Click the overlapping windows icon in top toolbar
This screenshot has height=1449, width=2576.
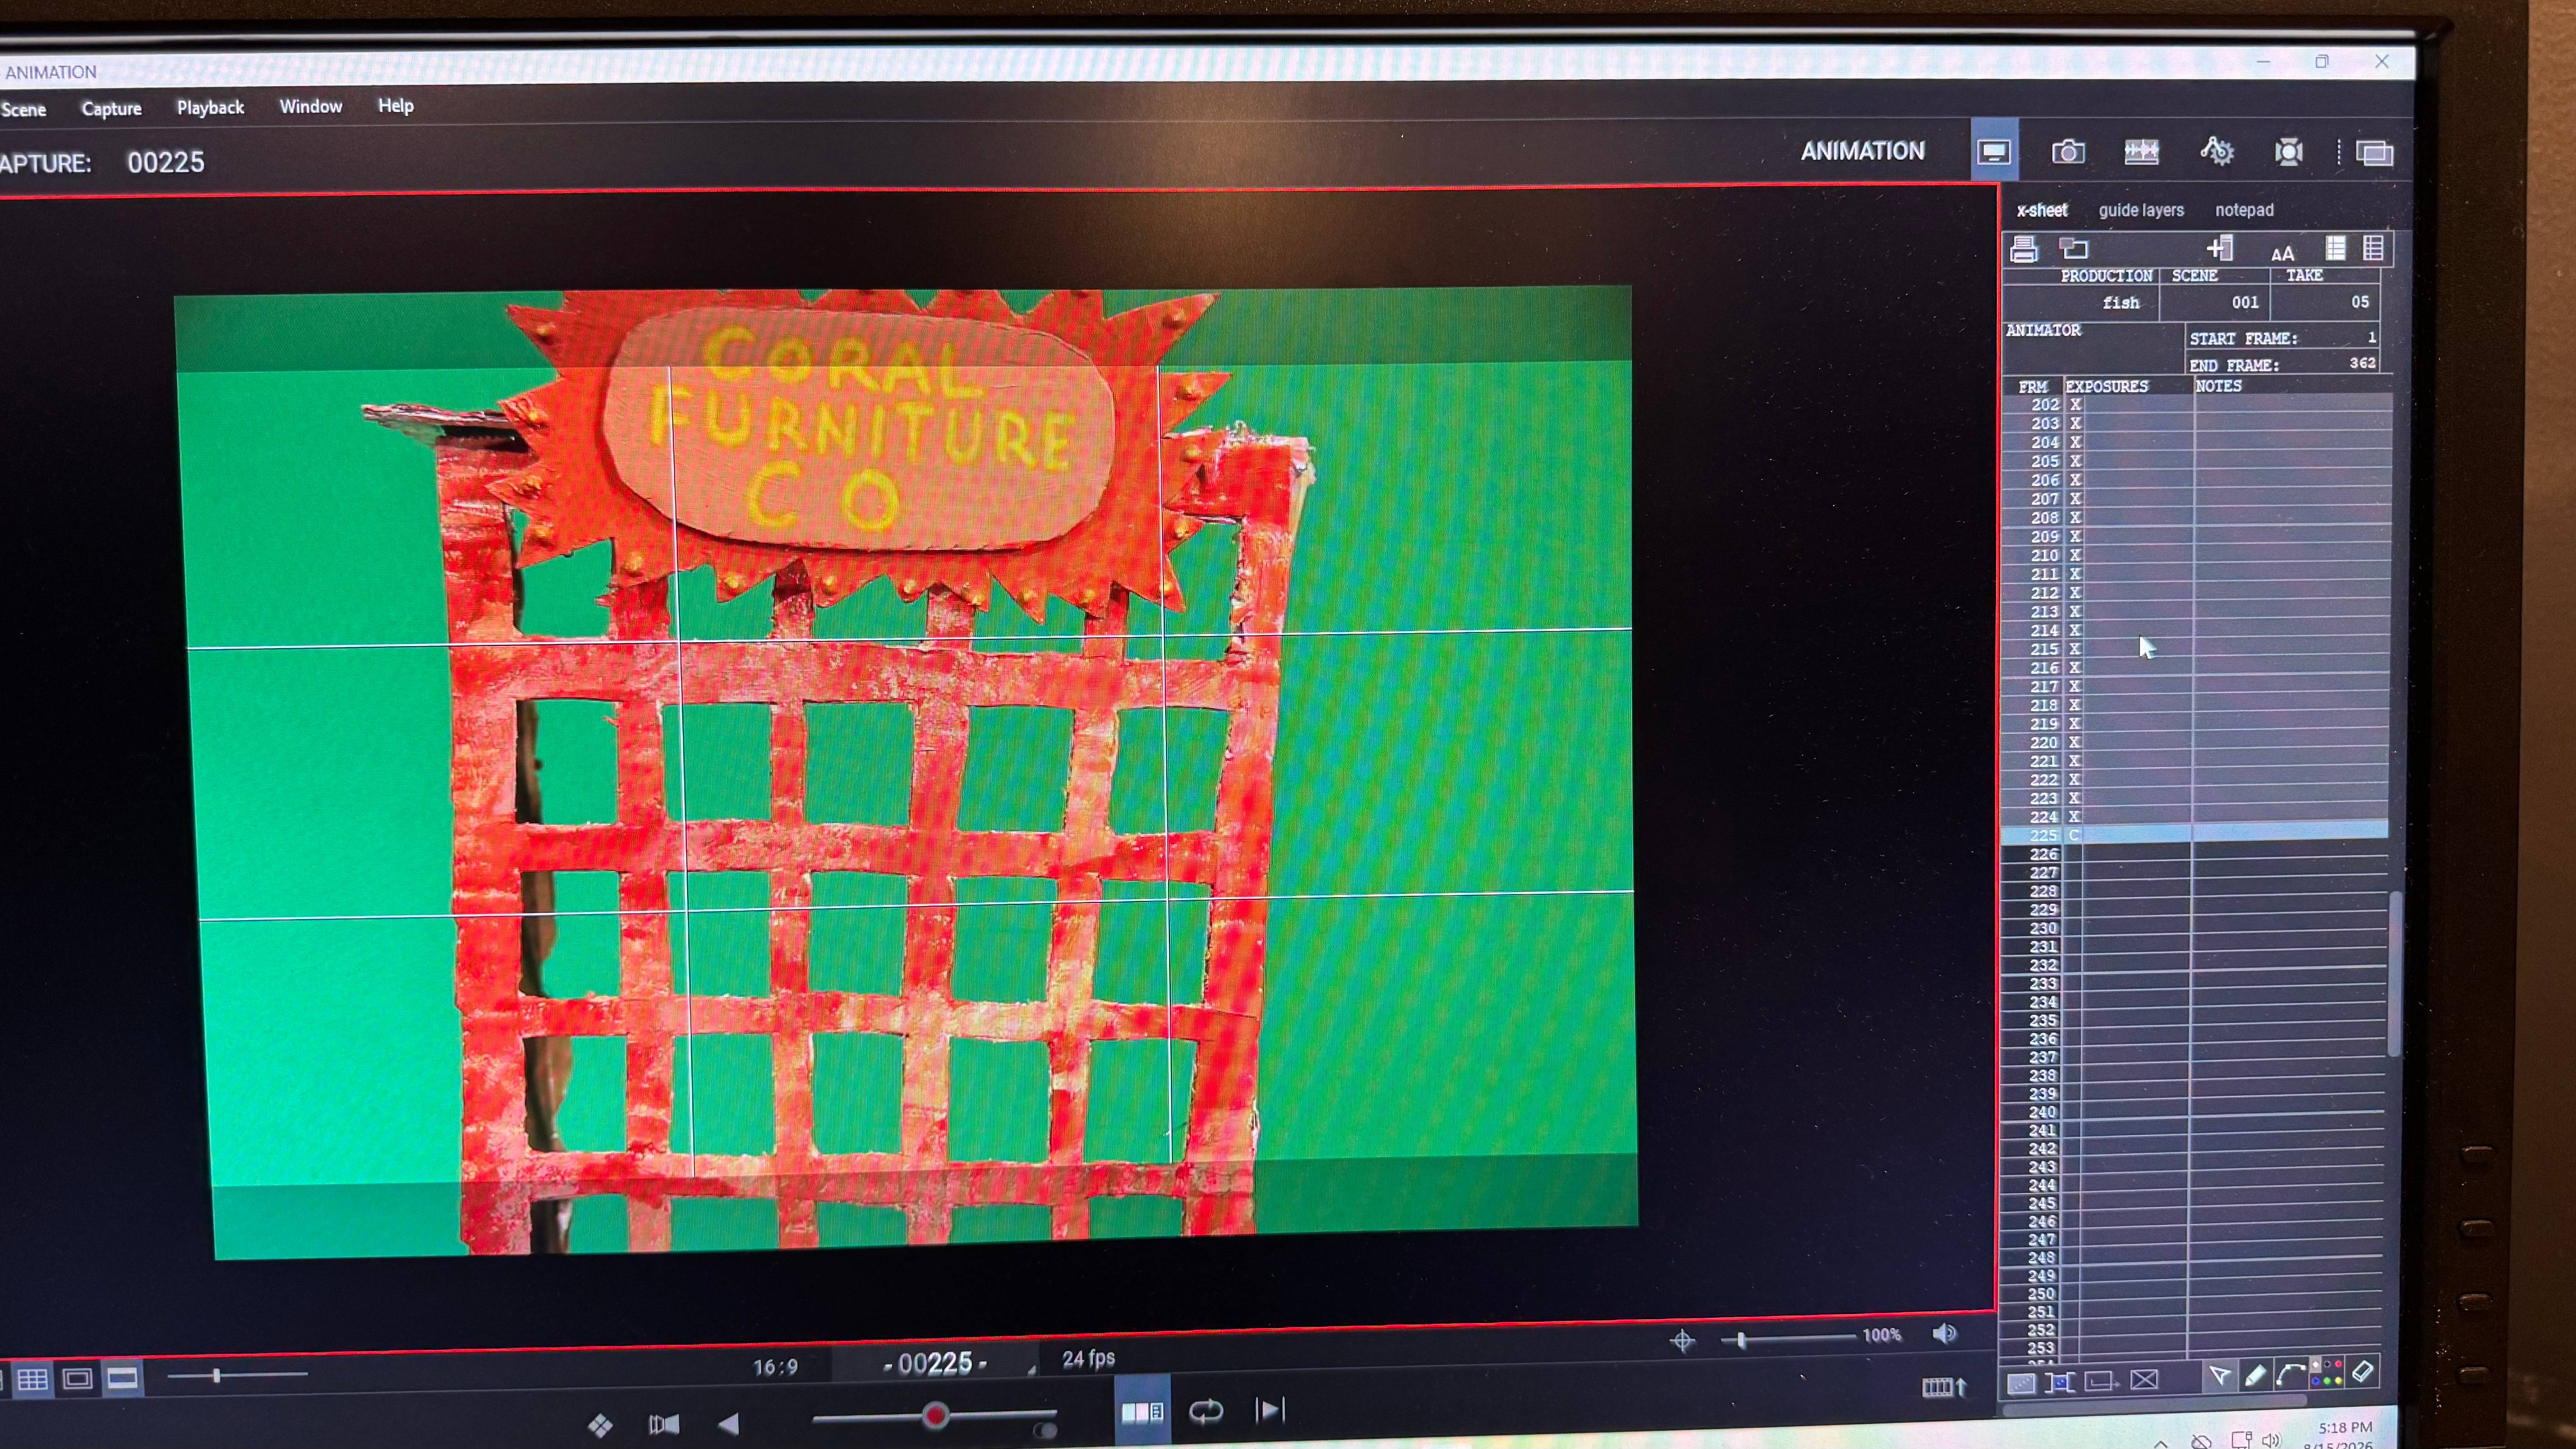coord(2374,153)
